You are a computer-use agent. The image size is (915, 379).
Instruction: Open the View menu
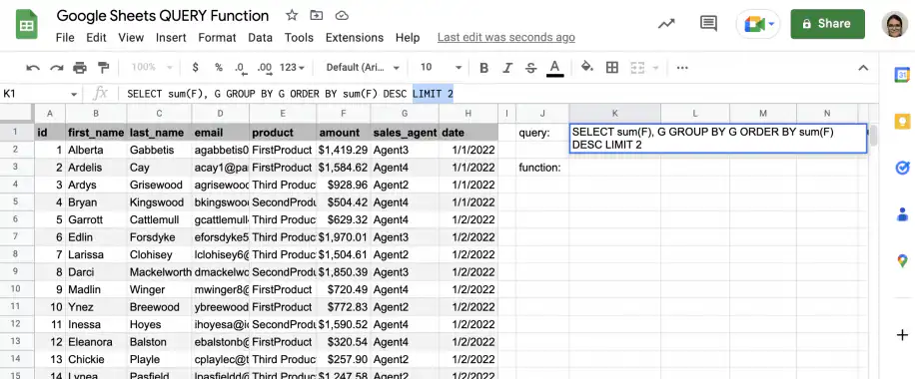coord(131,37)
